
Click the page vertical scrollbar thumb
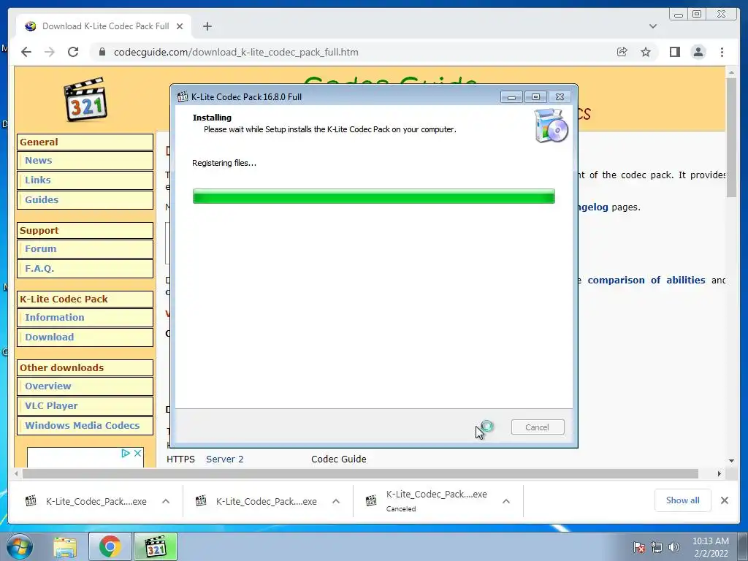[731, 137]
